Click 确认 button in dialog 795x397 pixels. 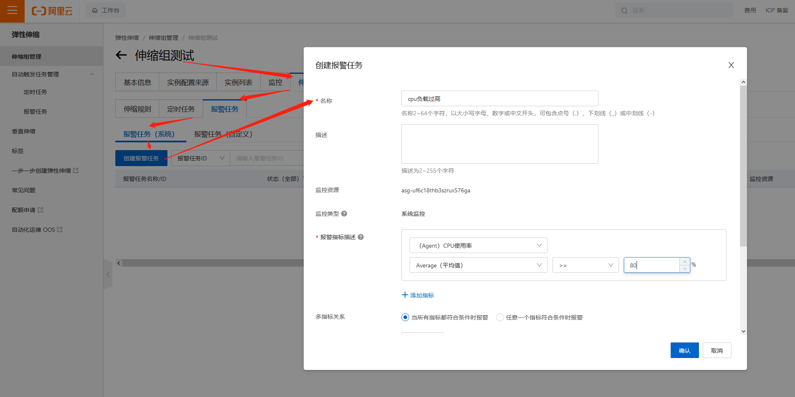(685, 350)
